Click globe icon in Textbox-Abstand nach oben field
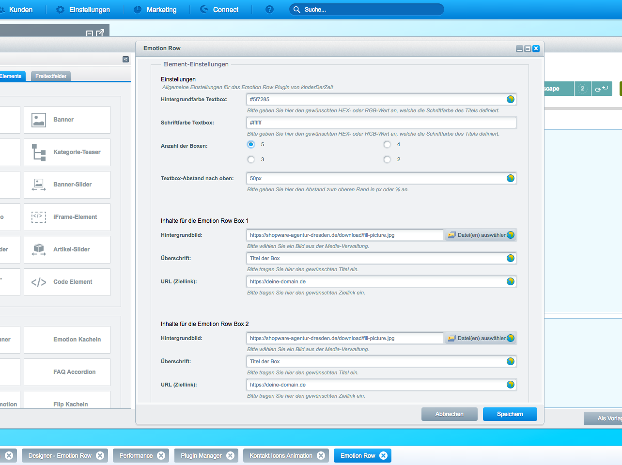 coord(511,178)
